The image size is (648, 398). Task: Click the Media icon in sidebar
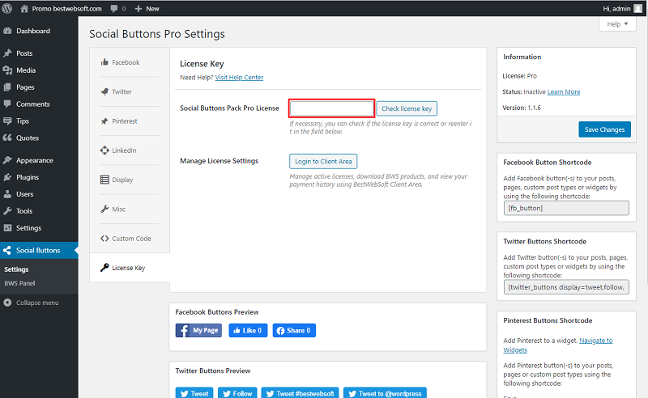tap(7, 70)
